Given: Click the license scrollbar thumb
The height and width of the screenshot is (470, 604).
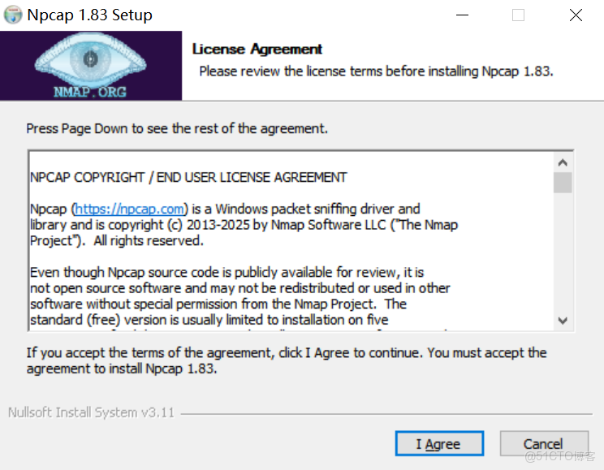Looking at the screenshot, I should (x=563, y=183).
